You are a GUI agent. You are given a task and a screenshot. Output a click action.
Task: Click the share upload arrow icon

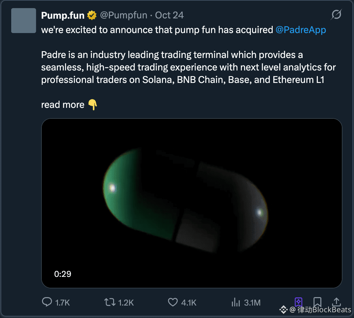tap(336, 302)
